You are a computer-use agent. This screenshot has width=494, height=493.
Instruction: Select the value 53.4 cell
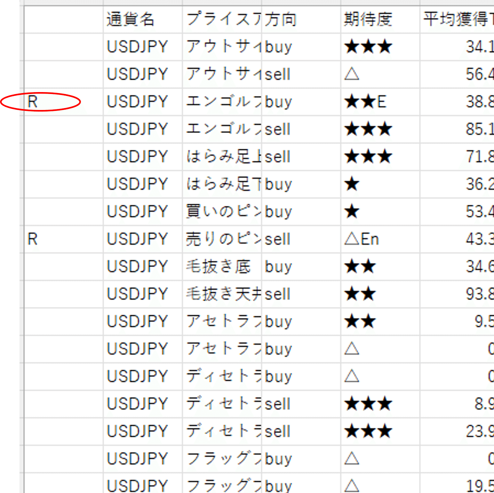(457, 212)
